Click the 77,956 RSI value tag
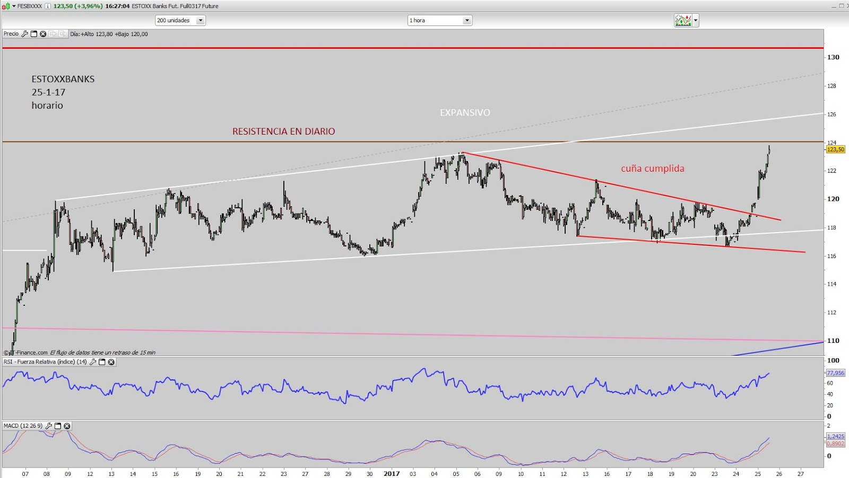This screenshot has width=849, height=478. [835, 373]
